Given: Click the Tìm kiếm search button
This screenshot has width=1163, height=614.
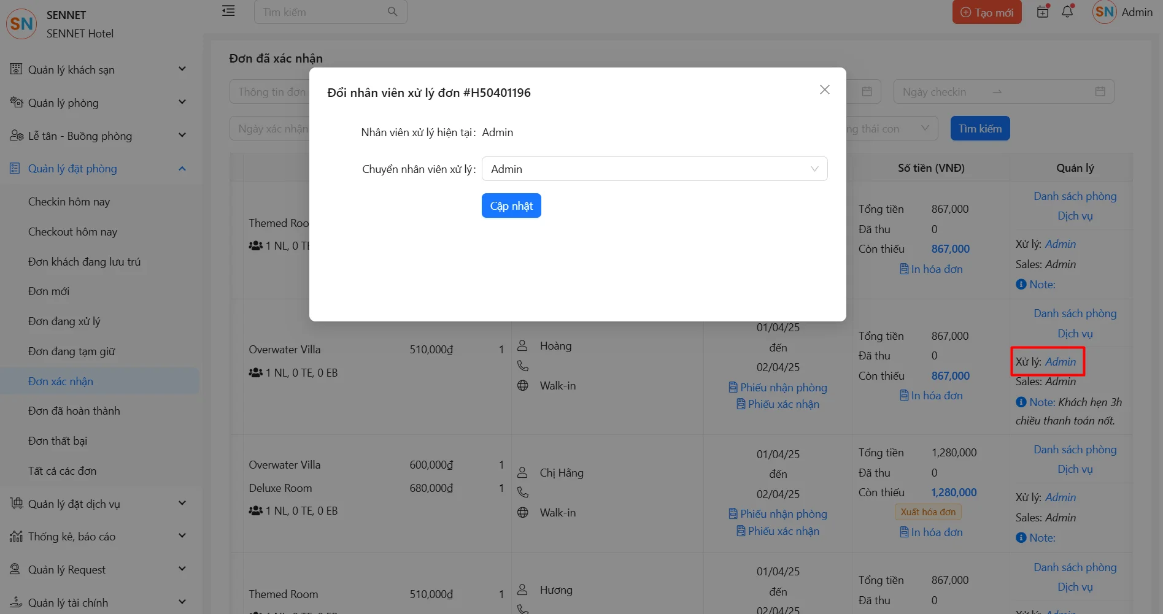Looking at the screenshot, I should click(x=979, y=129).
